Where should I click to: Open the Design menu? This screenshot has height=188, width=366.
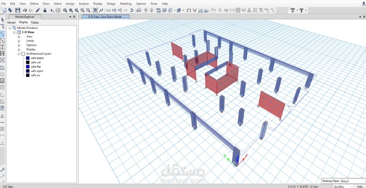point(111,4)
